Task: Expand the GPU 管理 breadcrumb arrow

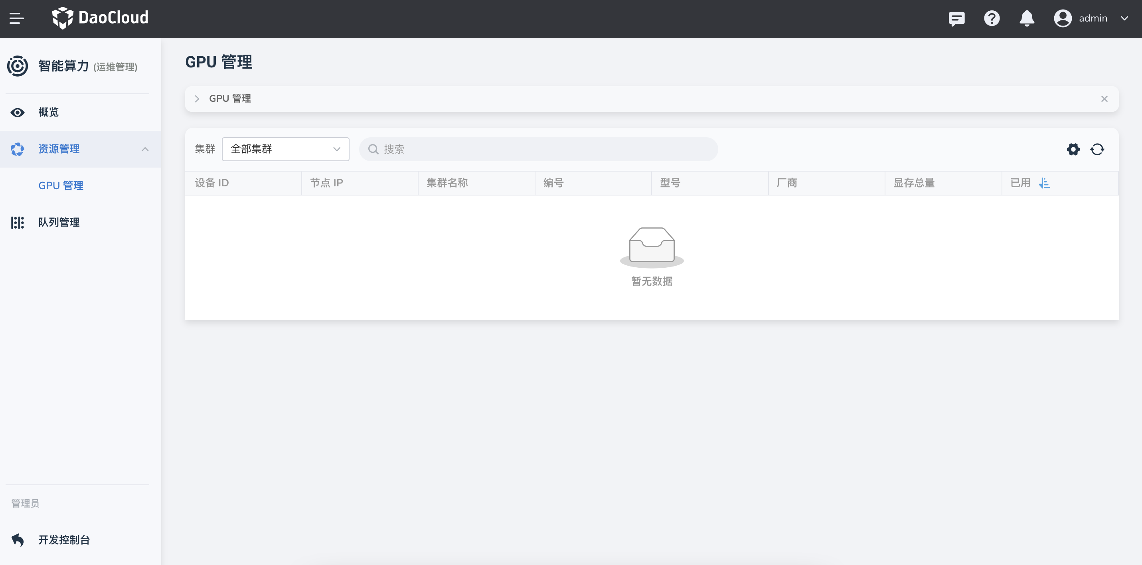Action: tap(197, 99)
